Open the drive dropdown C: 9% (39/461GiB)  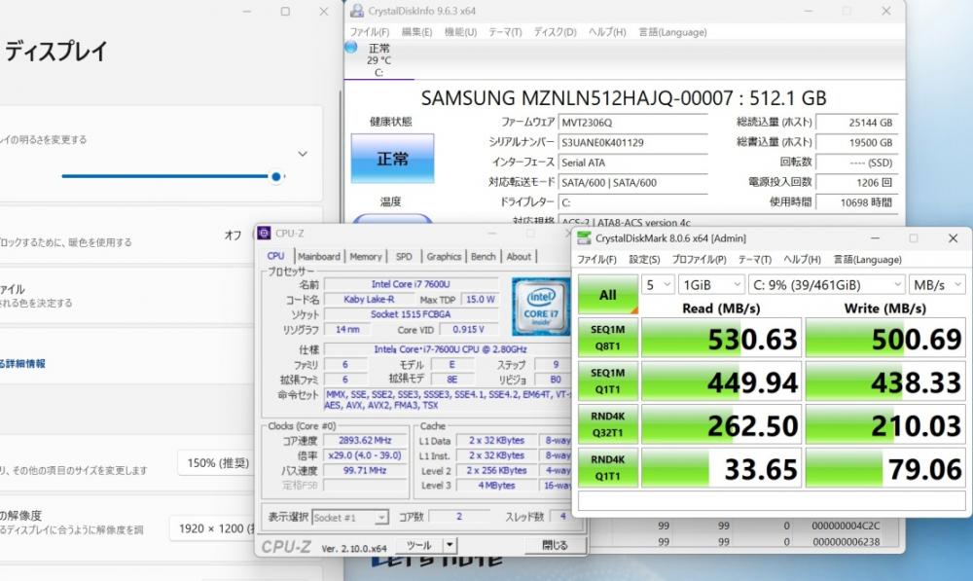pyautogui.click(x=826, y=285)
